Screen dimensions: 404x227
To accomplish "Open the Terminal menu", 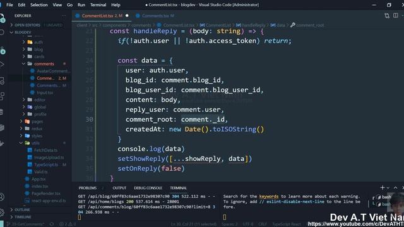I will 98,4.
